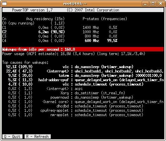Click the powernowd do_nanosleep entry
This screenshot has width=166, height=141.
(71, 97)
